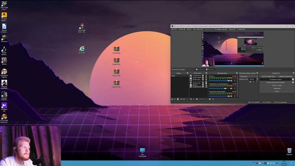Adjust the video capture device volume slider
The image size is (295, 166).
[219, 96]
